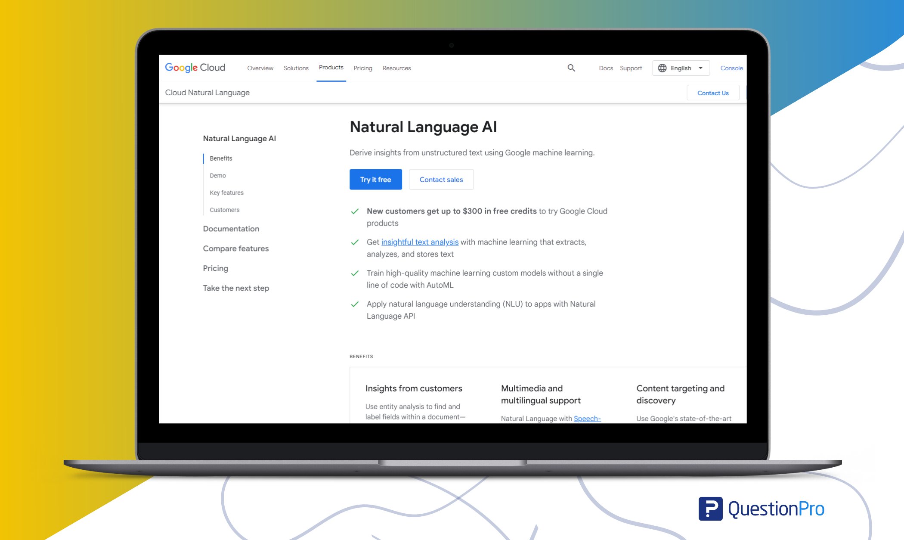
Task: Go to Docs link
Action: pyautogui.click(x=606, y=68)
